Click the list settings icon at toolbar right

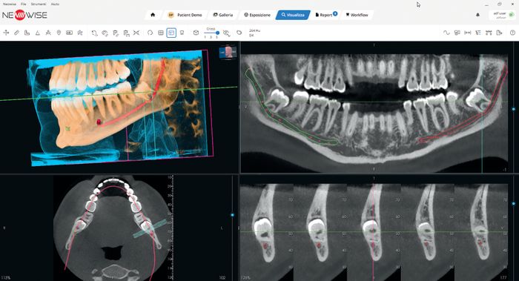coord(478,33)
